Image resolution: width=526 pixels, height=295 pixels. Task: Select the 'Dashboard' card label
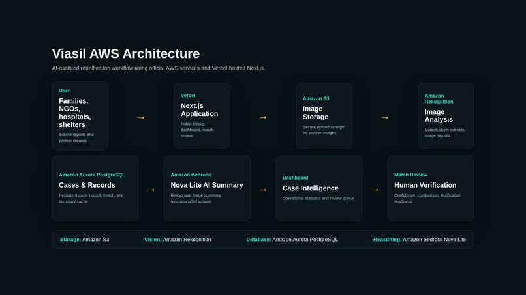pos(295,178)
